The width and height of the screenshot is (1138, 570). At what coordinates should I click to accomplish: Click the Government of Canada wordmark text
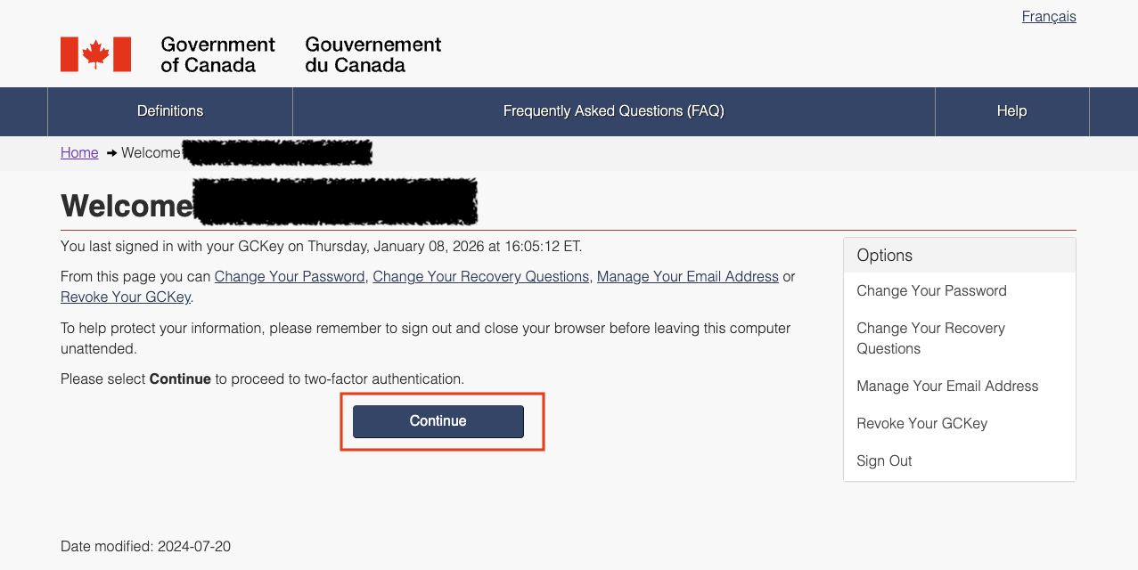point(217,54)
